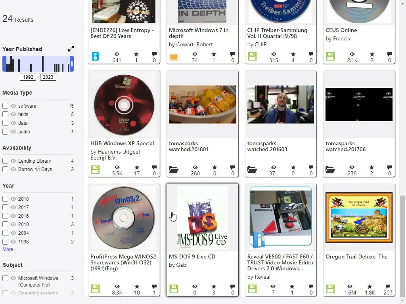Click the 2023 end year field
Image resolution: width=406 pixels, height=304 pixels.
[x=48, y=77]
